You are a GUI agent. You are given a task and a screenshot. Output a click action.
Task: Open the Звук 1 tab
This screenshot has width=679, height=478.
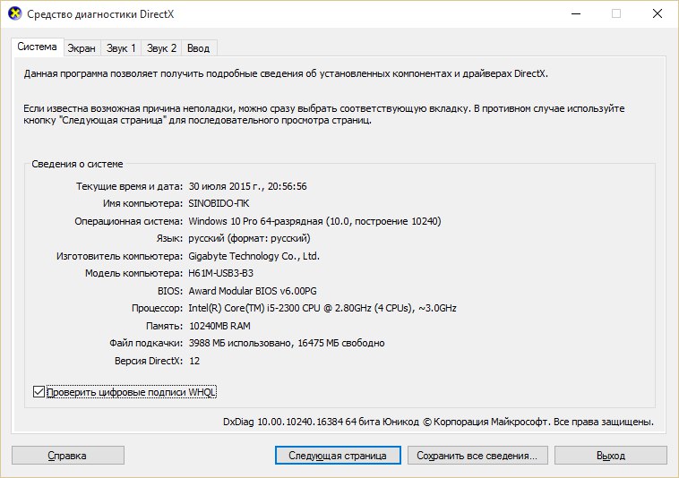tap(121, 47)
